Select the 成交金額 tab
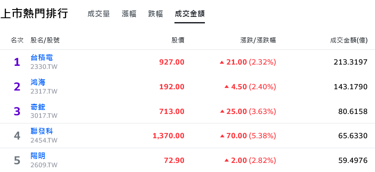 (190, 14)
